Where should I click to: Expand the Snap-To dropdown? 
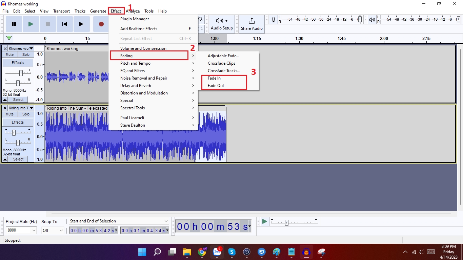[x=53, y=230]
